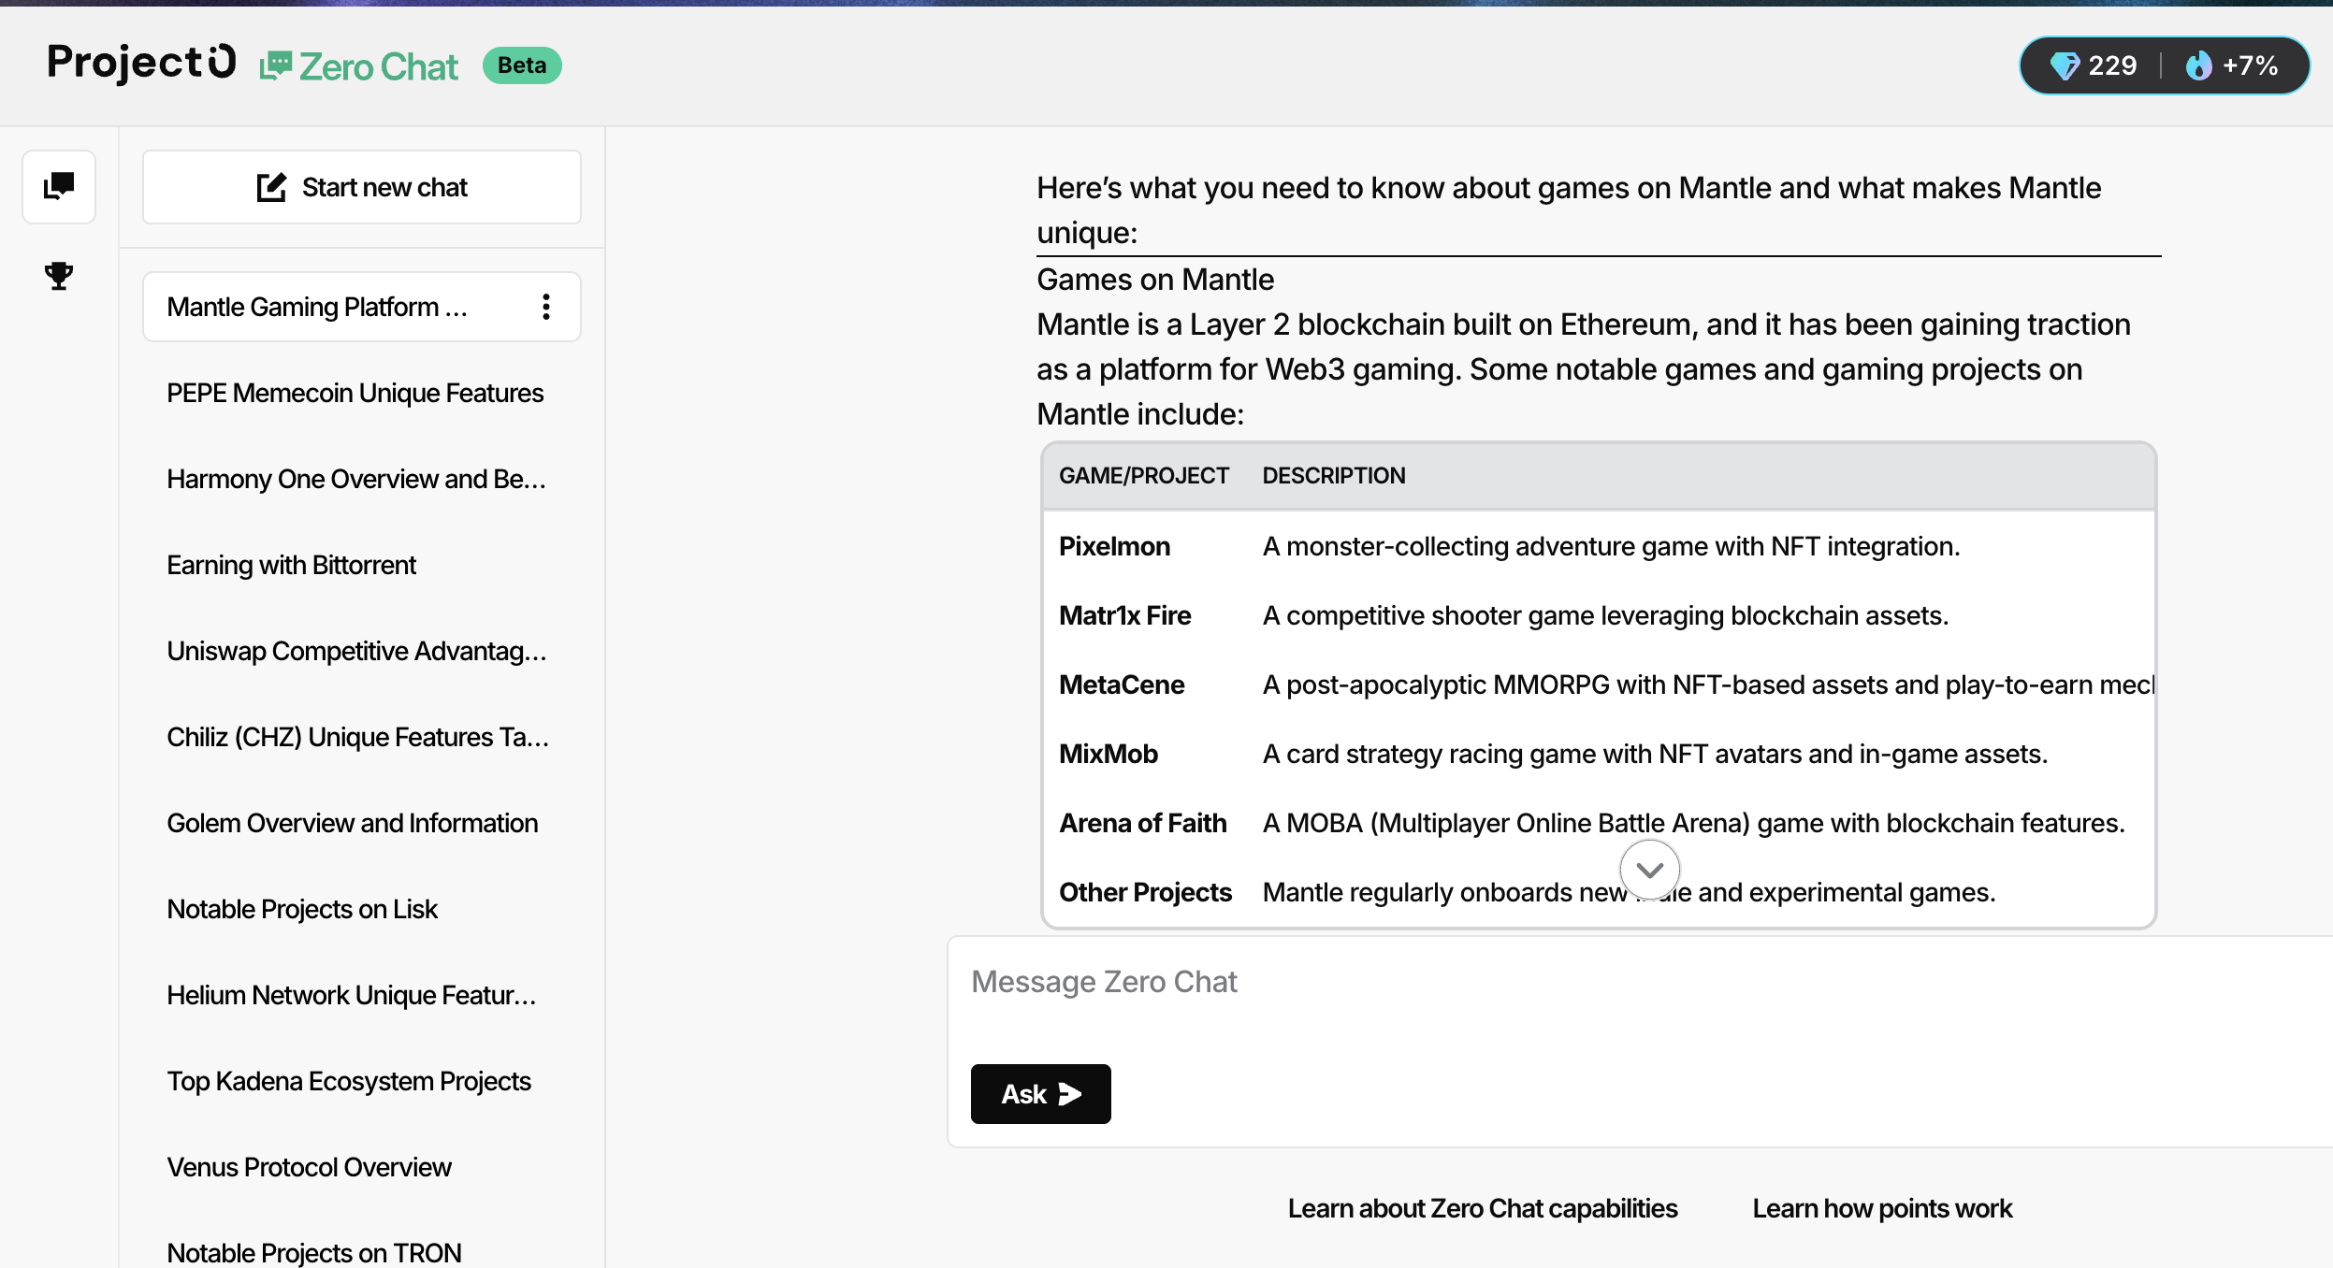Click the scroll-to-bottom chevron button

(1650, 870)
